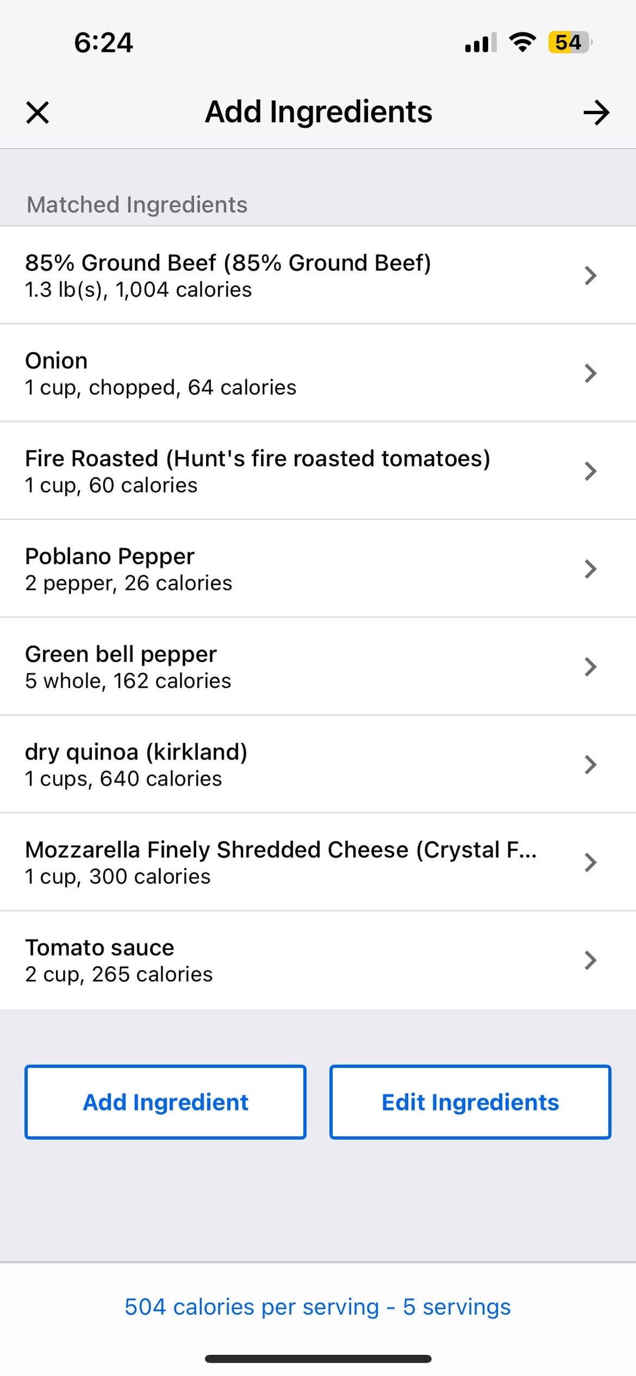Screen dimensions: 636x1376
Task: Tap the calories per serving link
Action: (317, 1307)
